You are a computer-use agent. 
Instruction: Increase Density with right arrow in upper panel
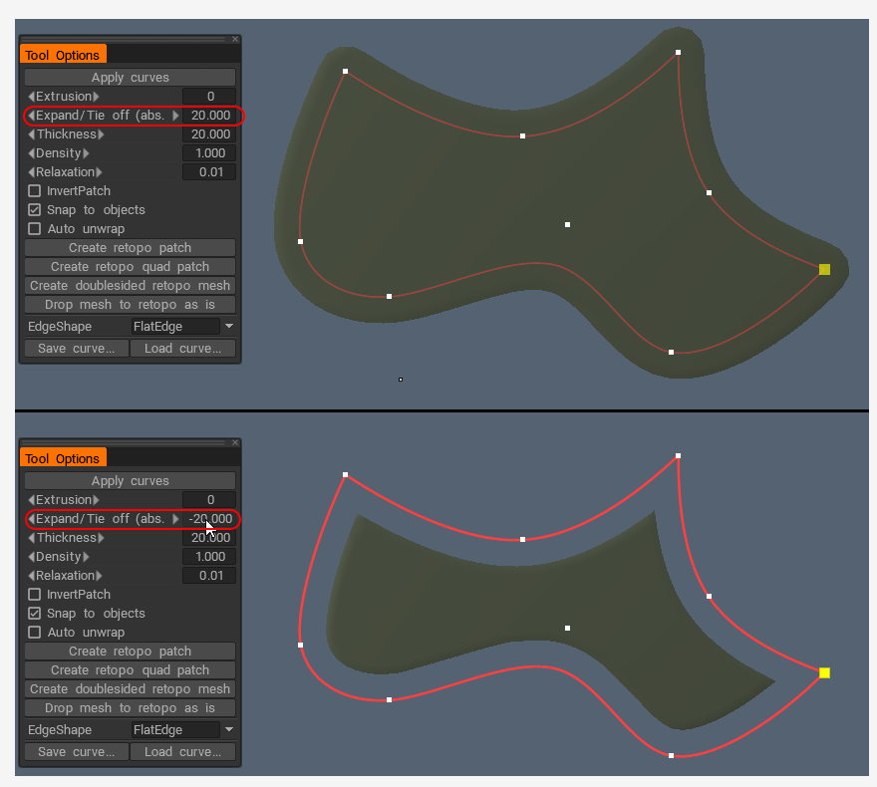[x=86, y=153]
